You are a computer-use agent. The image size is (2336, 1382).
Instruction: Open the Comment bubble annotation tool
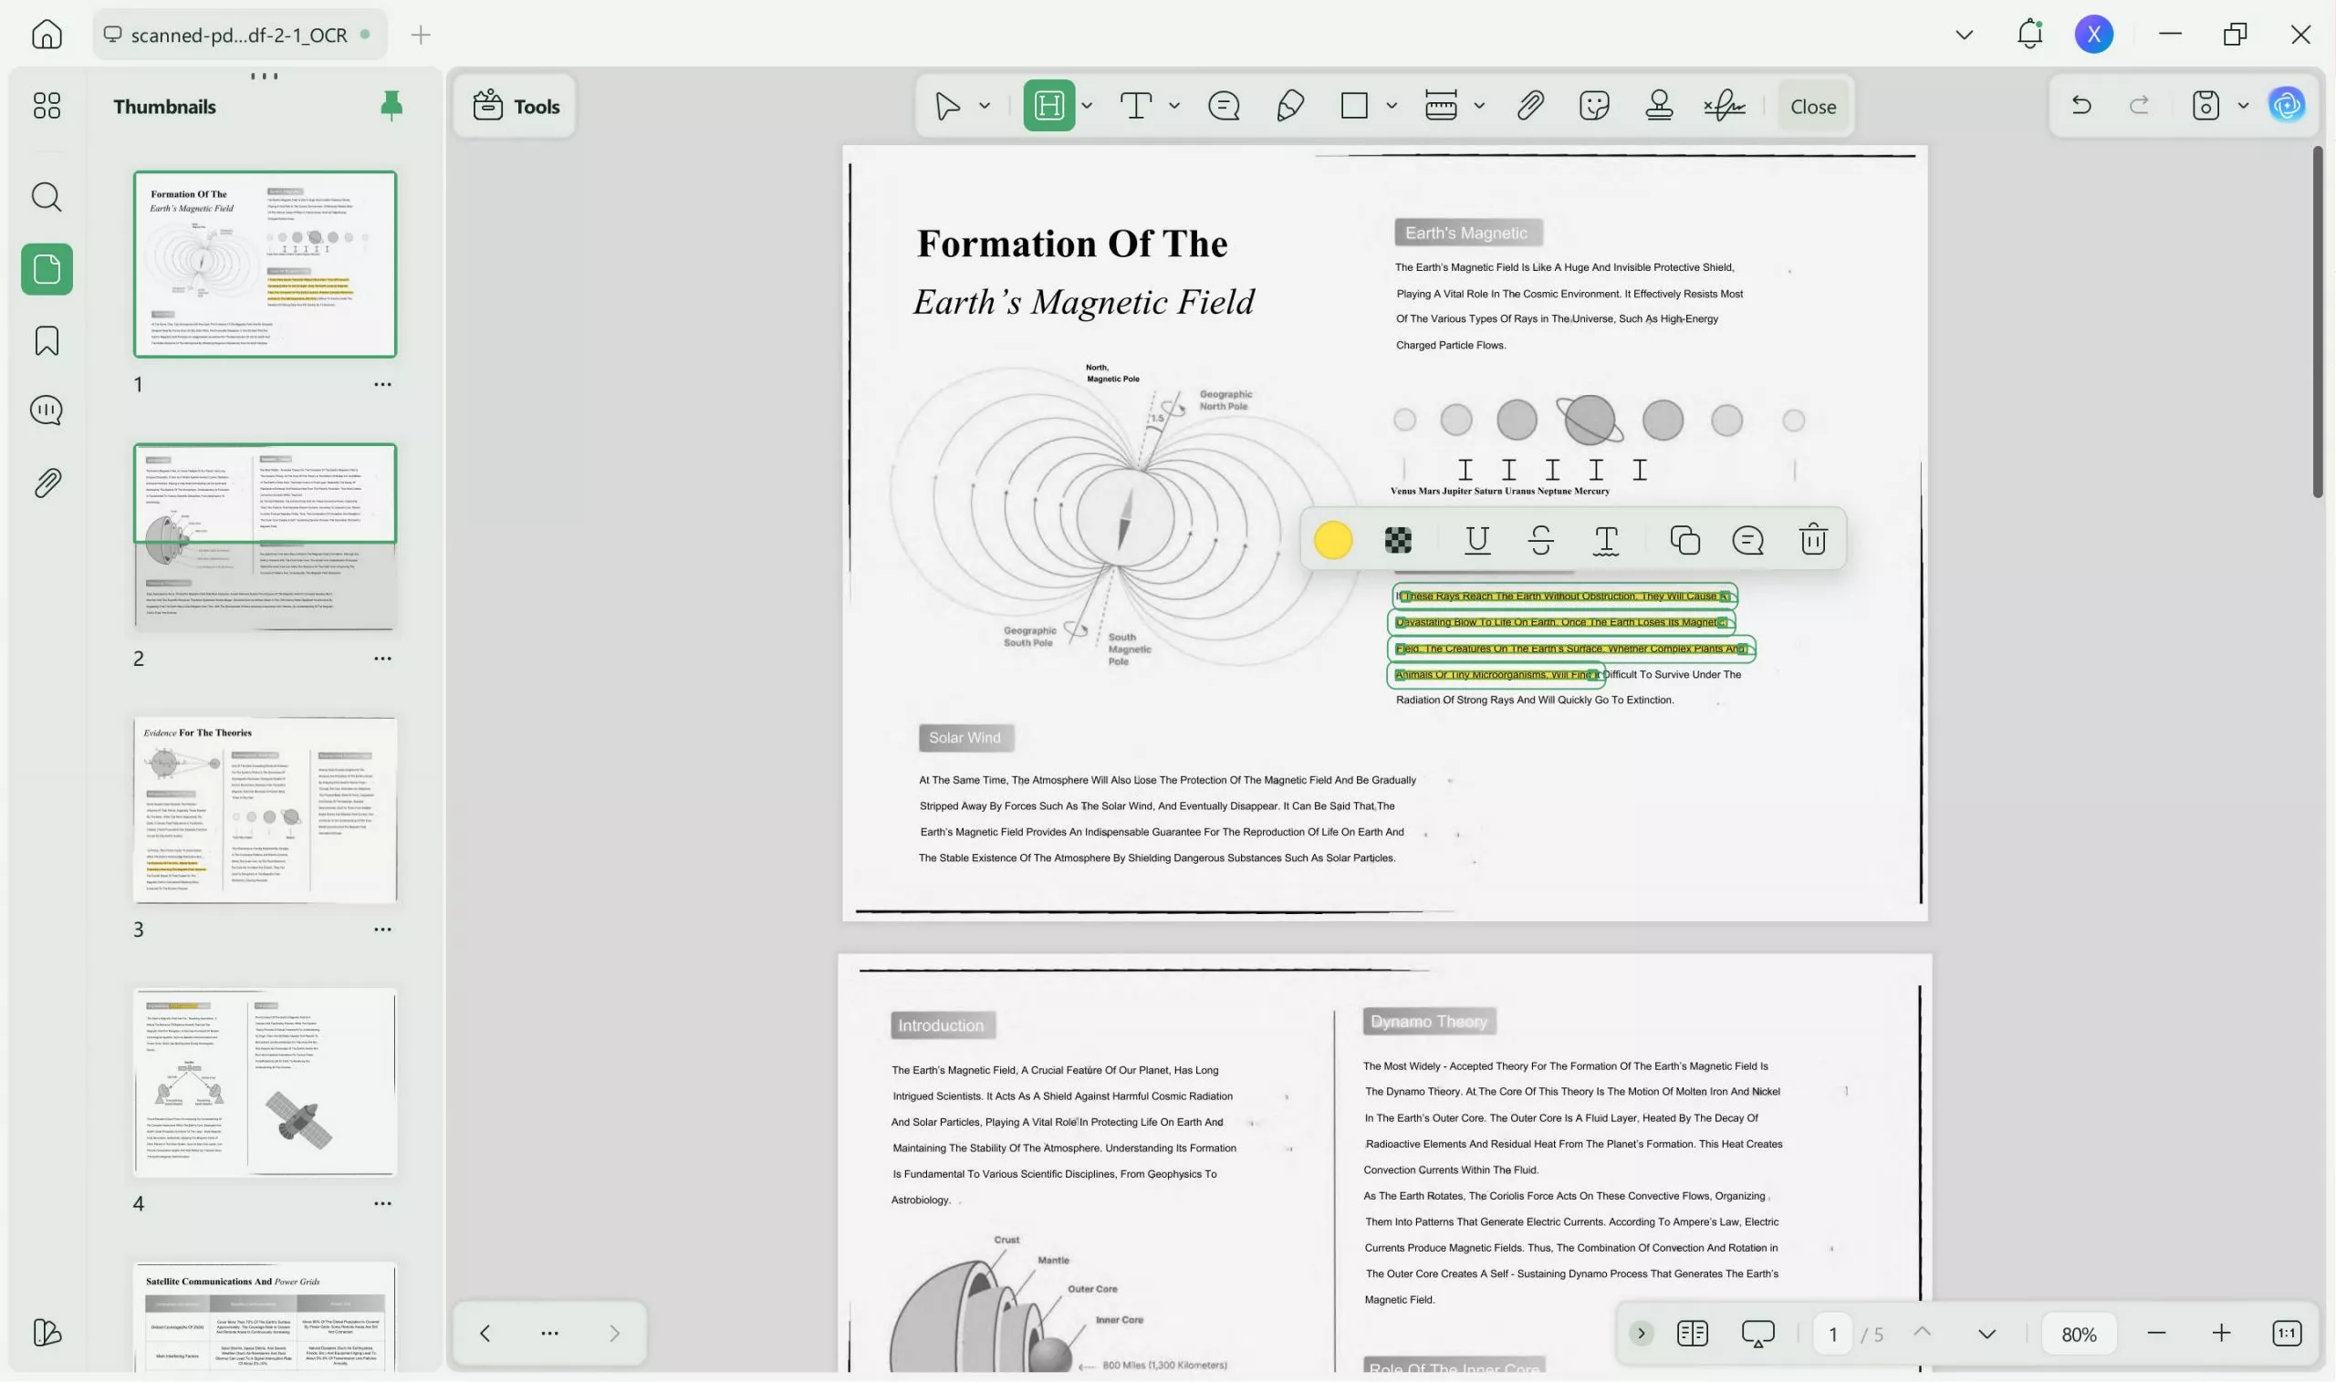pyautogui.click(x=1223, y=105)
